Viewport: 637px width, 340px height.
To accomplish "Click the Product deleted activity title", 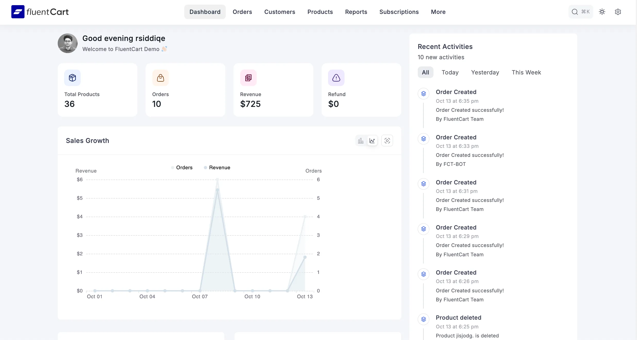I will tap(458, 318).
